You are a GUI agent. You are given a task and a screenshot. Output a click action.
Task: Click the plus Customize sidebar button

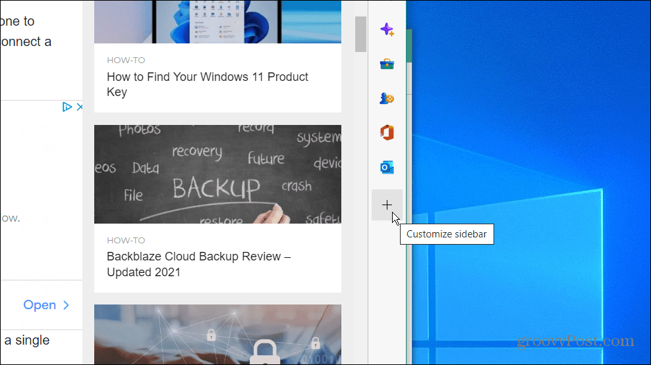point(387,205)
